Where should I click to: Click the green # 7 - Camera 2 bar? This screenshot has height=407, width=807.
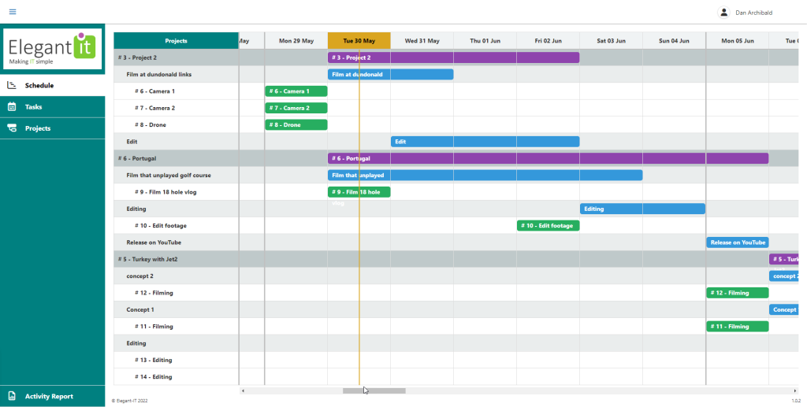click(296, 108)
